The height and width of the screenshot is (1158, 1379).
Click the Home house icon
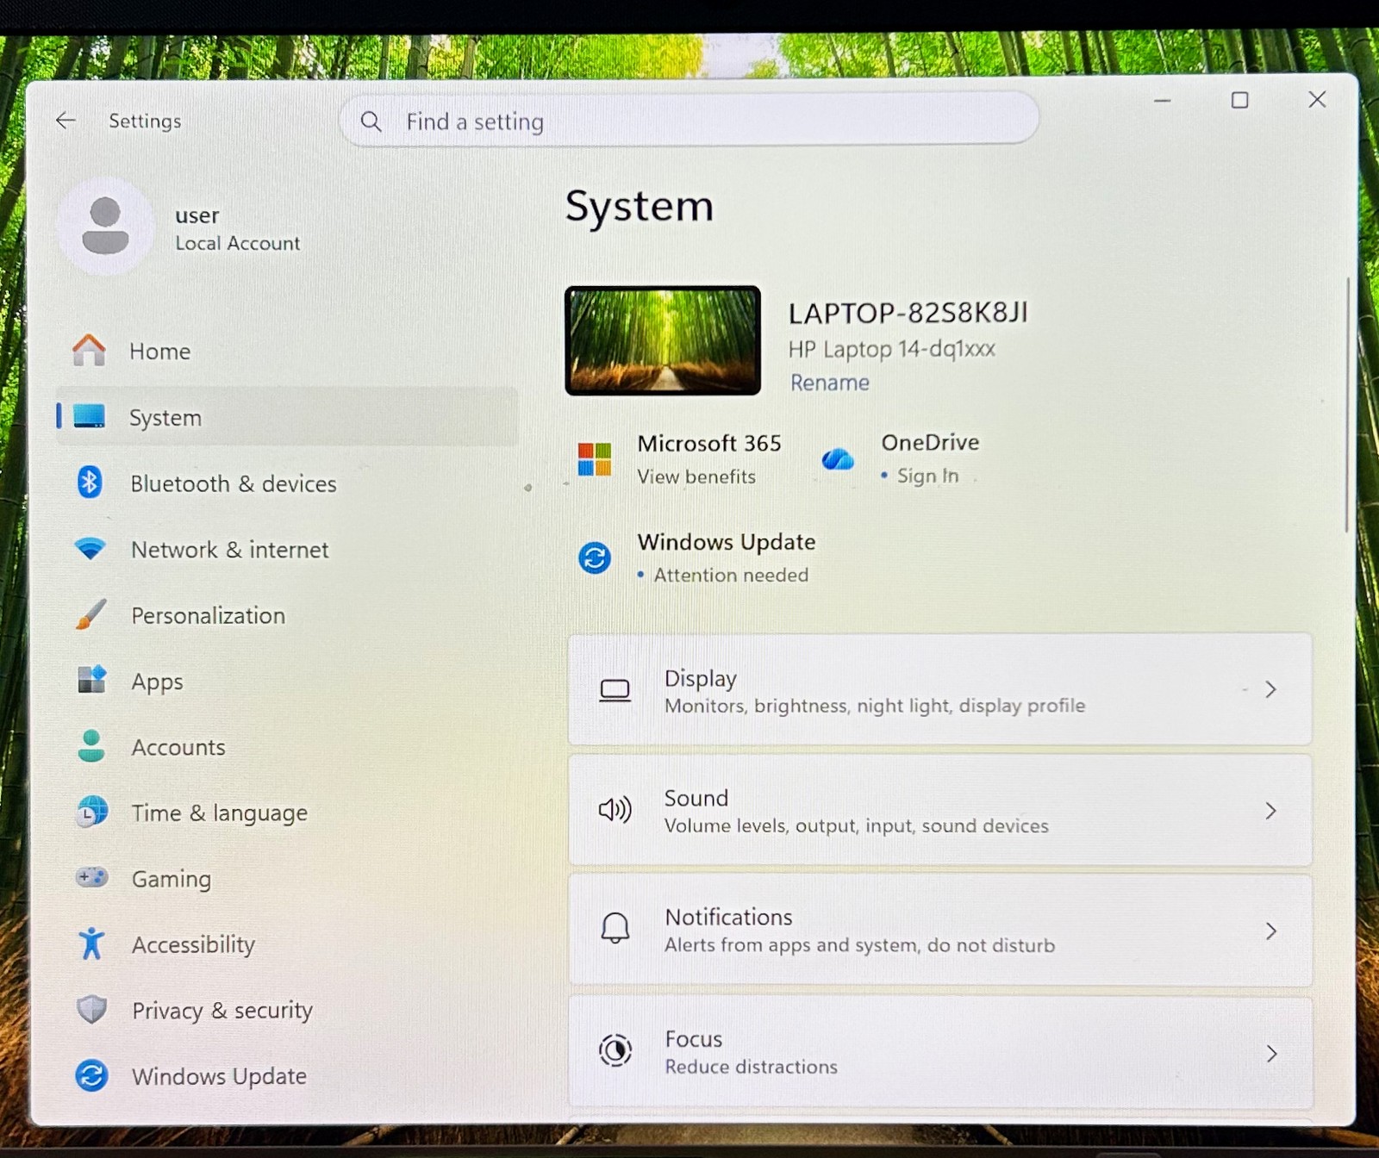pos(89,350)
